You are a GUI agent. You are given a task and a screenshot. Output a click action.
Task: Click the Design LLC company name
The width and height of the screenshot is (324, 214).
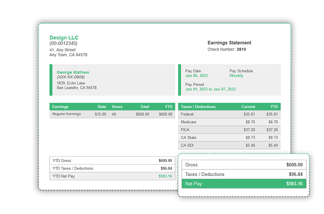64,38
